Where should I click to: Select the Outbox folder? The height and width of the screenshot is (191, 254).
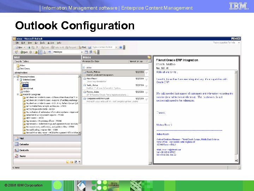click(25, 92)
